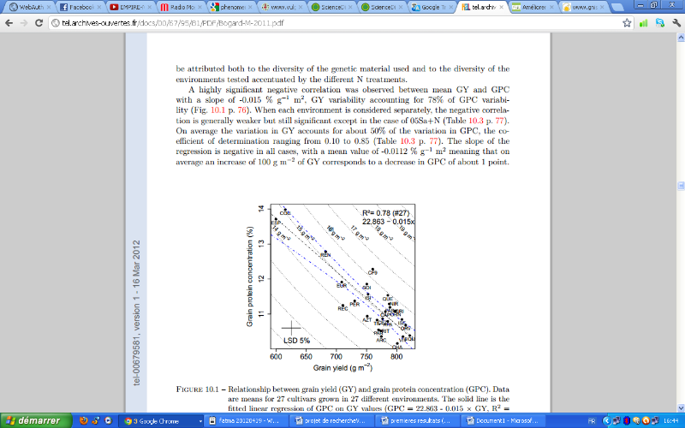Close the www.gni tab

click(x=603, y=7)
